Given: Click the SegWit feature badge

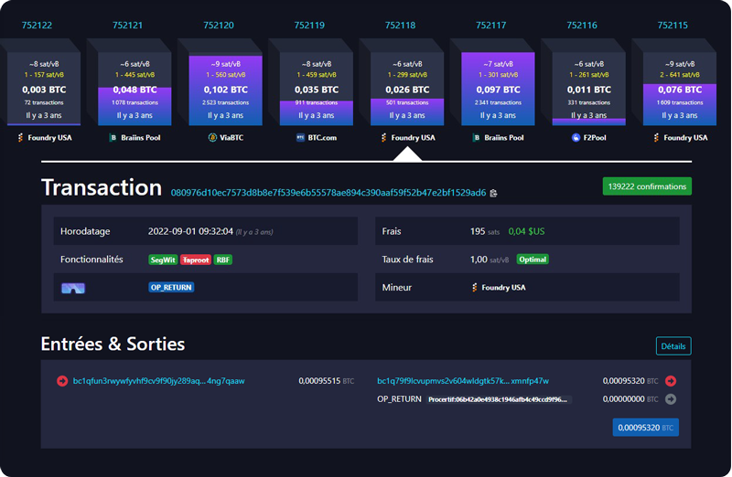Looking at the screenshot, I should (162, 260).
